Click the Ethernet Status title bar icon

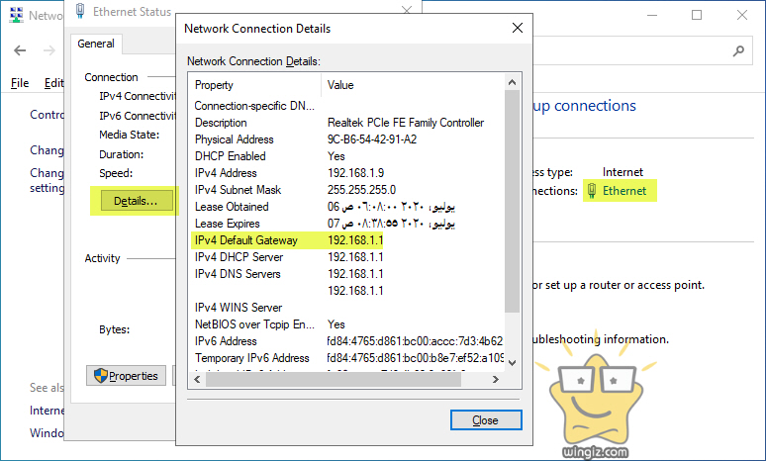click(78, 13)
